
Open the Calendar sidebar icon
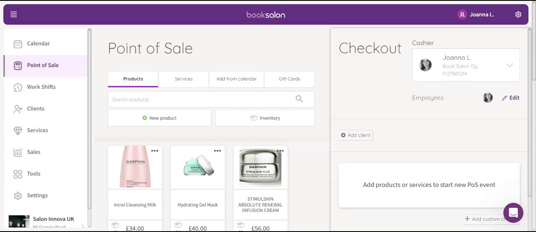click(x=18, y=44)
